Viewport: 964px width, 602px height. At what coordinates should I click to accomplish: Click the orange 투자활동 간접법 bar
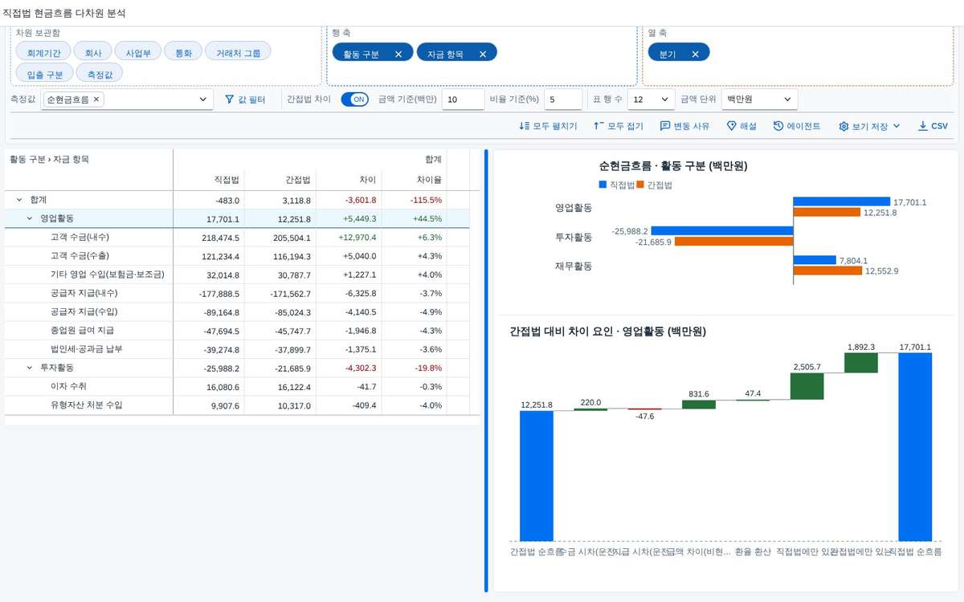click(734, 241)
